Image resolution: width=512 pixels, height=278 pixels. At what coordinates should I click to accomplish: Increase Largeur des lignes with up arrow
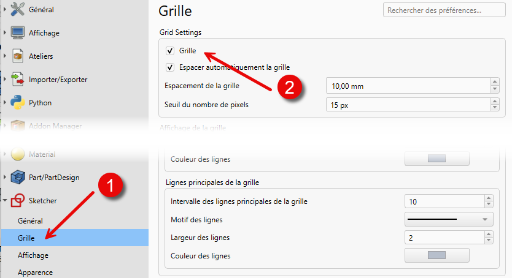pos(489,233)
